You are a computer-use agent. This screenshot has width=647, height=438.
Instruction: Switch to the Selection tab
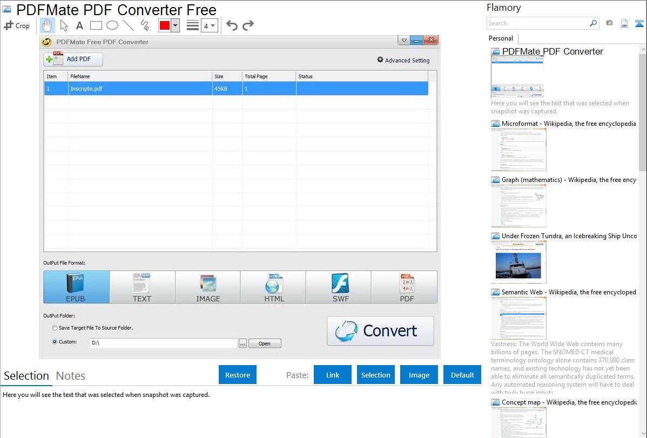tap(26, 376)
